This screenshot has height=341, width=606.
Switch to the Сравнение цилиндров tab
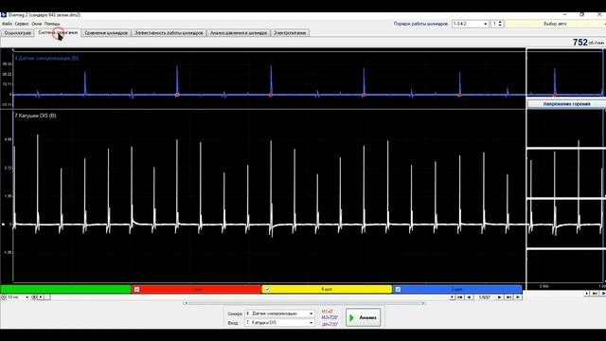click(x=106, y=33)
